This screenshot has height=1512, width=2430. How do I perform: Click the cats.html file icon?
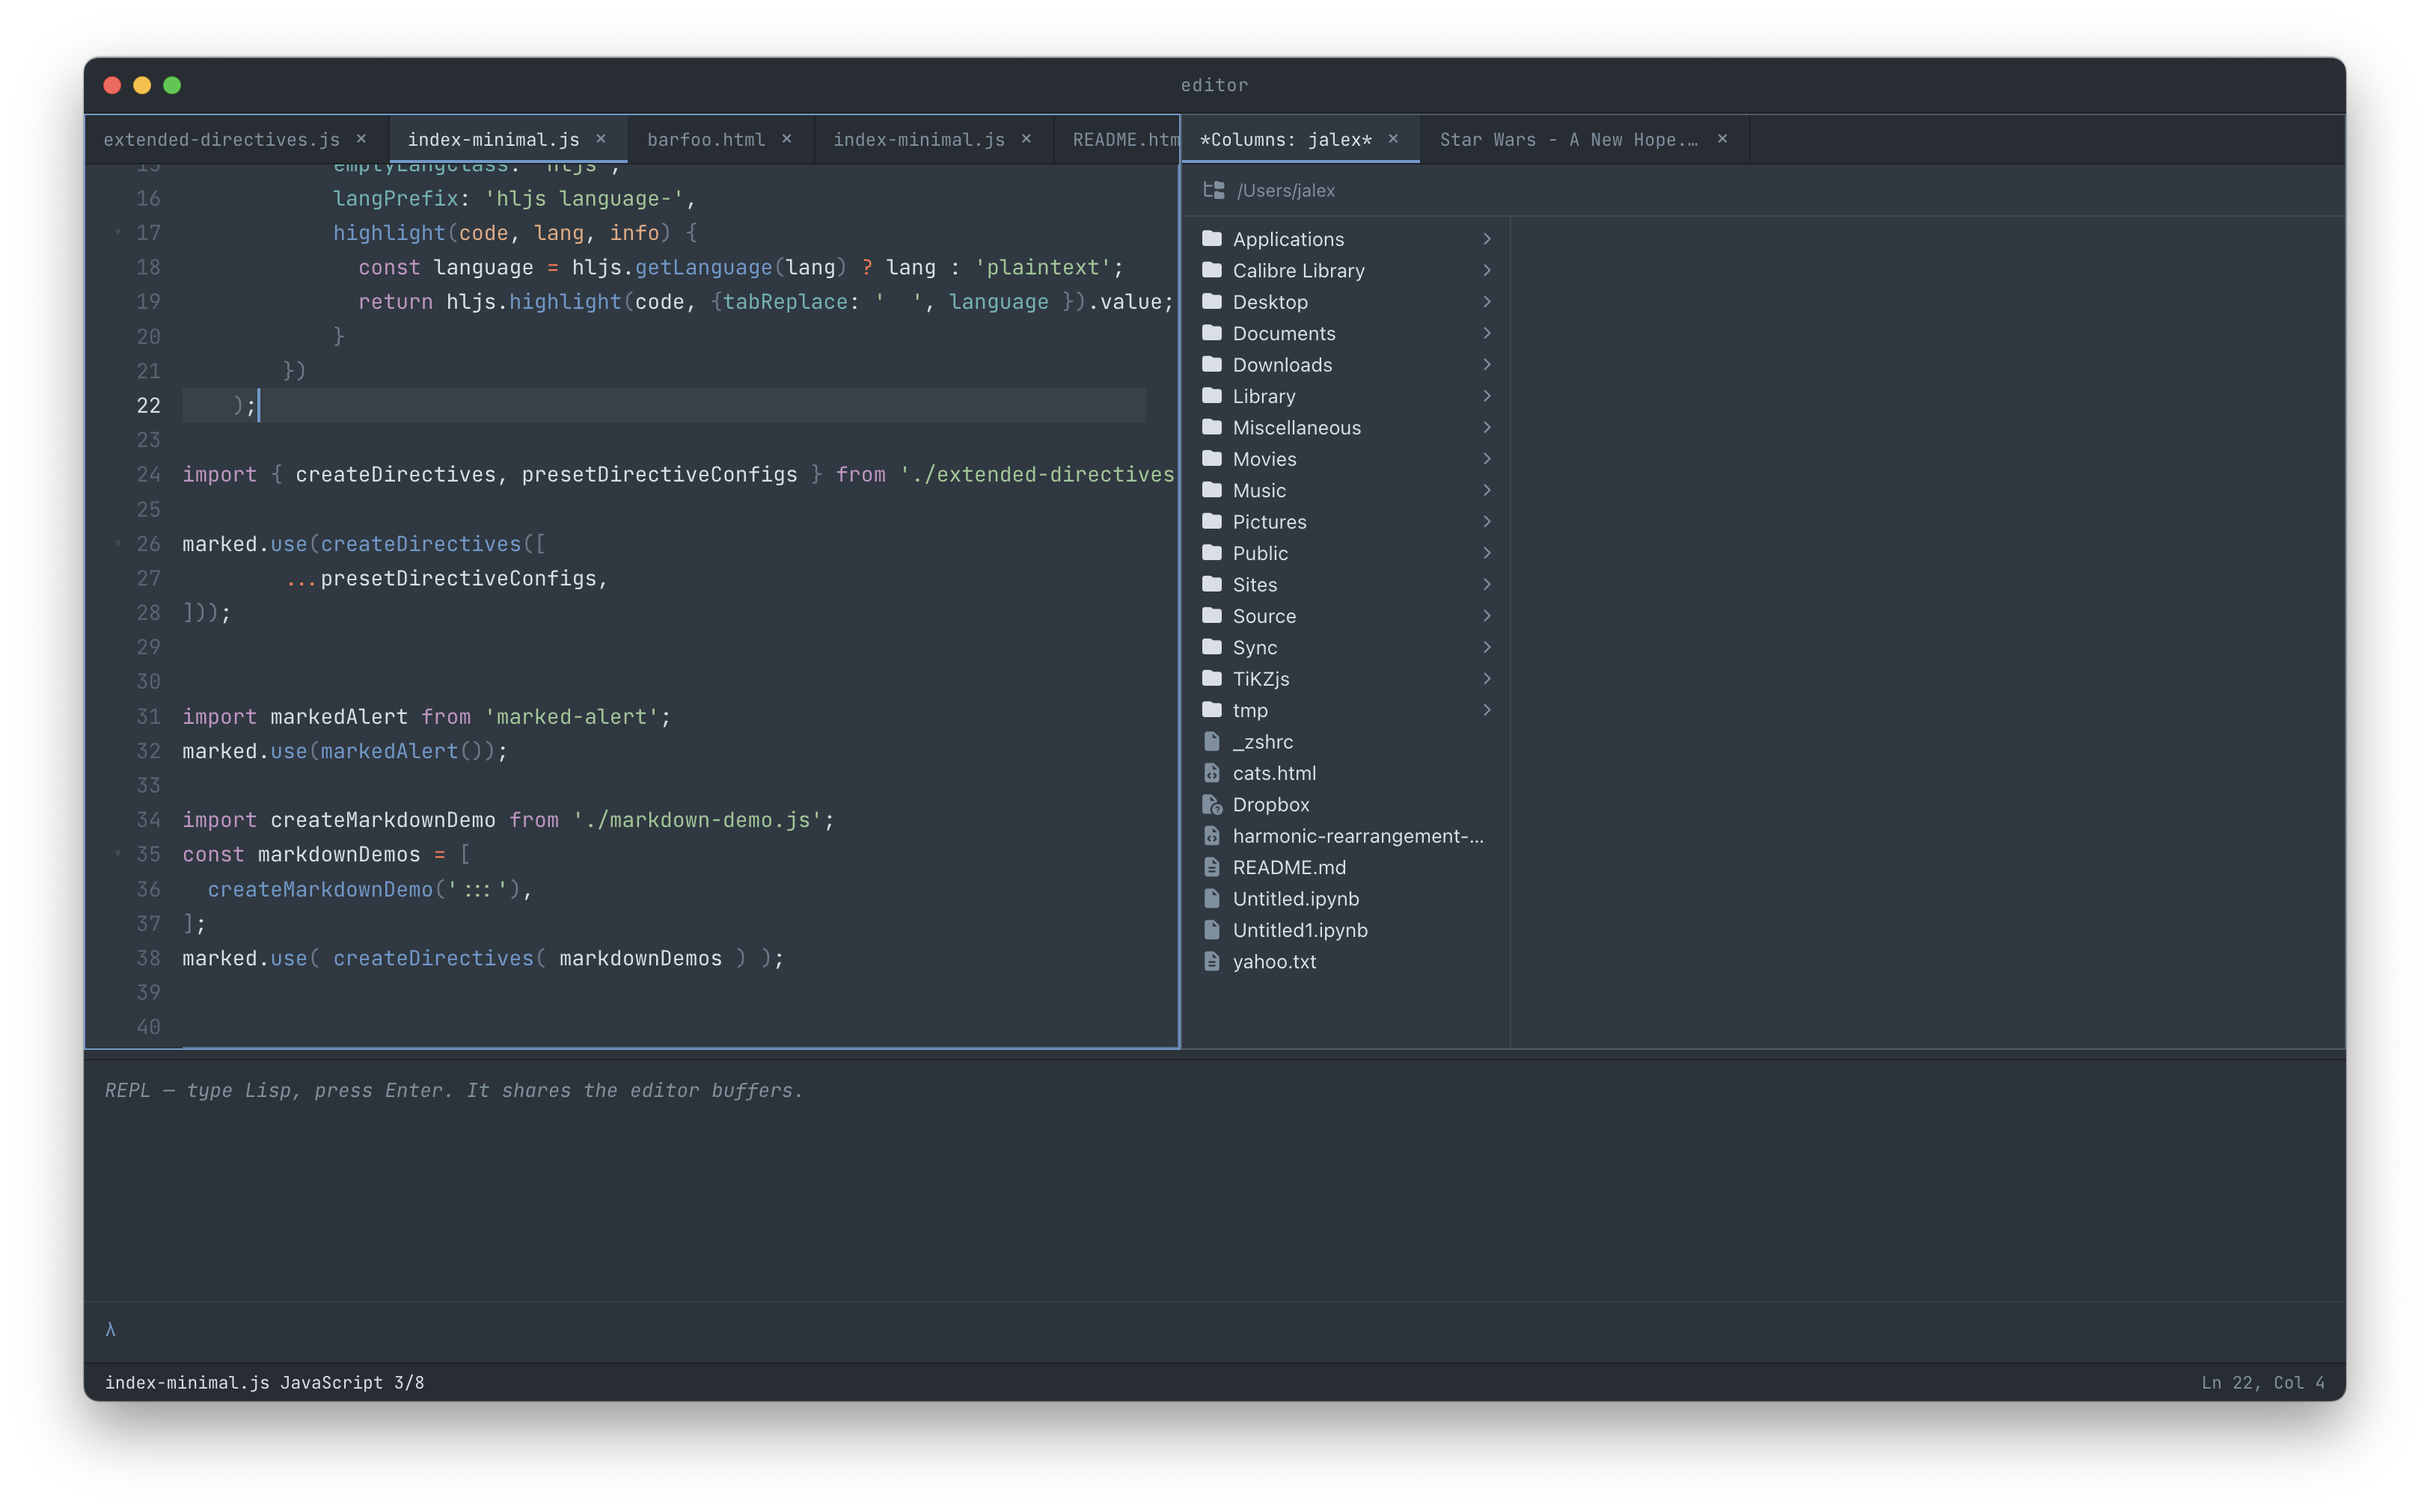(x=1211, y=772)
